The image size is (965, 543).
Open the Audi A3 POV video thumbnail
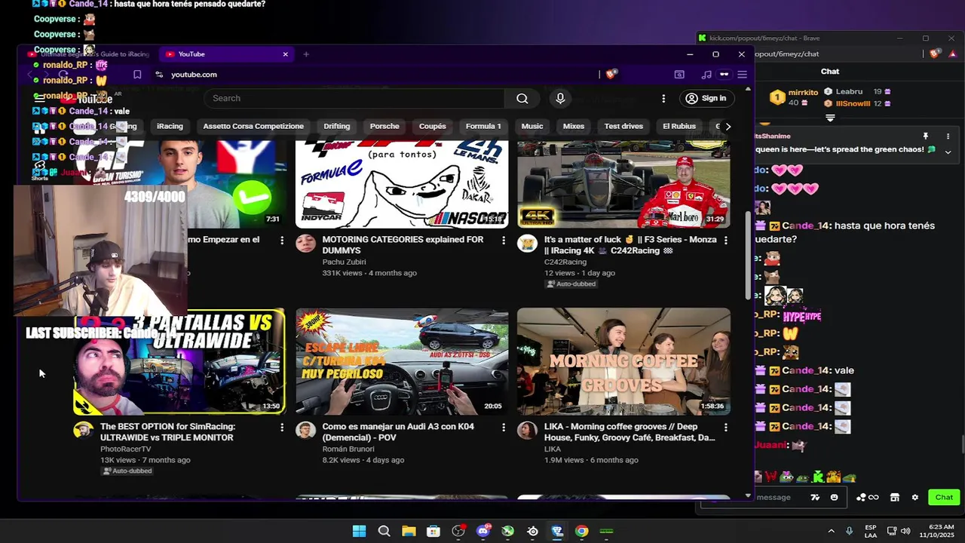tap(402, 361)
